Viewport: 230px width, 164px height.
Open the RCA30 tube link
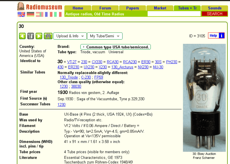point(113,62)
